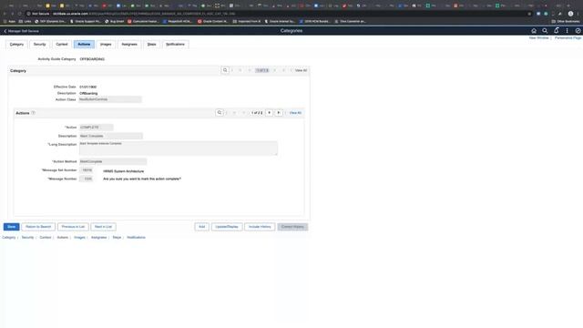Select the HRMS System Architecture text

(x=124, y=171)
